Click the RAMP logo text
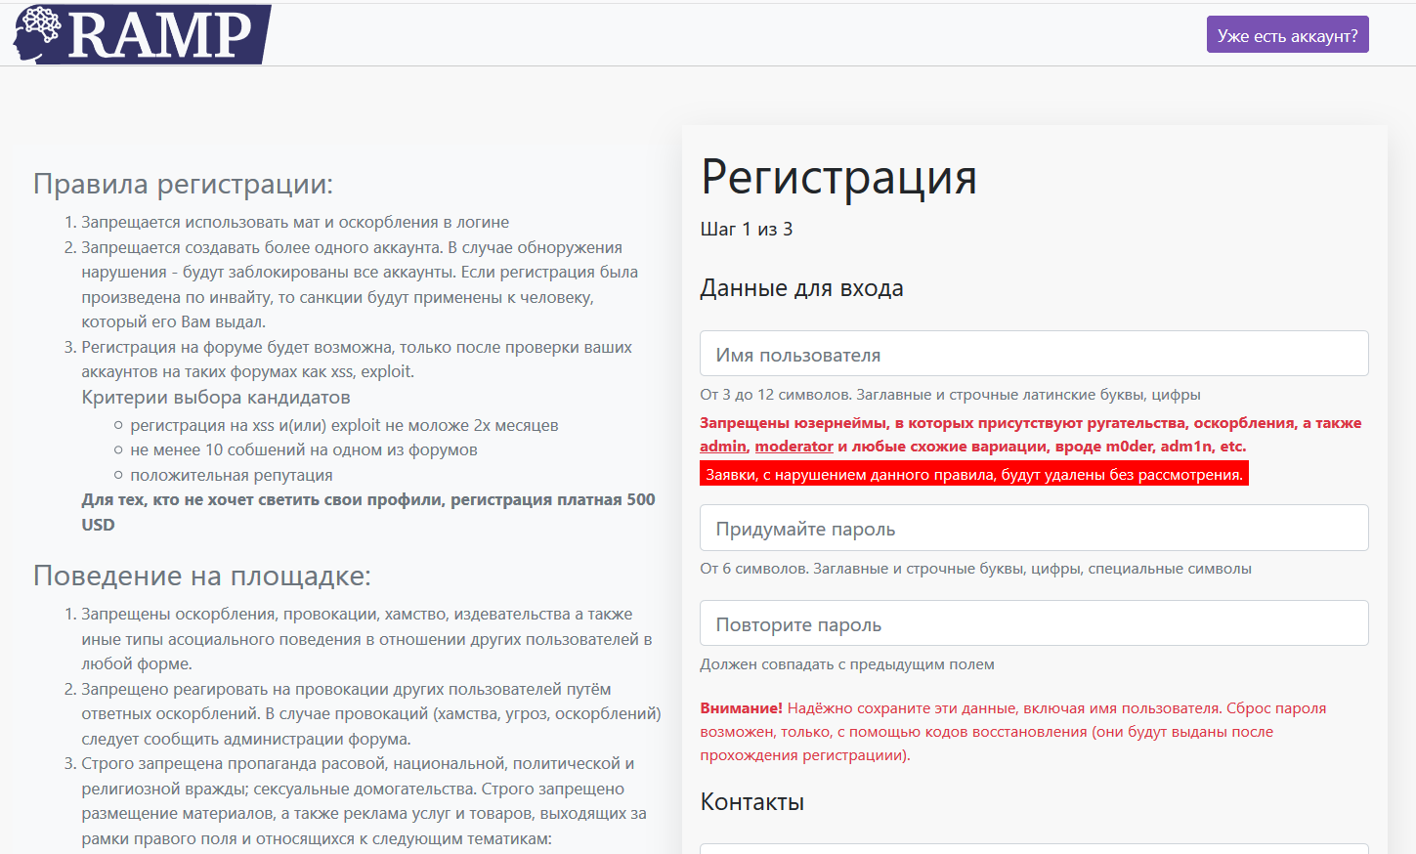The height and width of the screenshot is (854, 1416). 161,36
